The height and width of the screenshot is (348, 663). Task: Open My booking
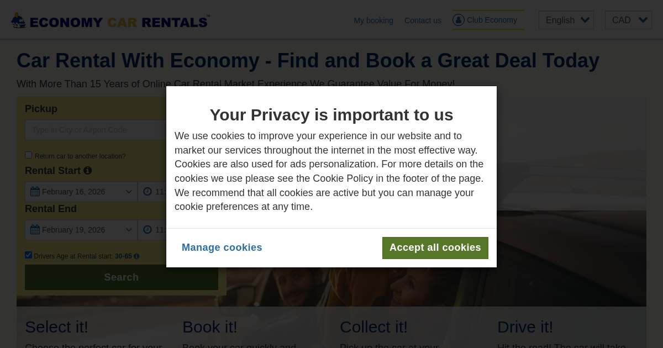pos(373,21)
